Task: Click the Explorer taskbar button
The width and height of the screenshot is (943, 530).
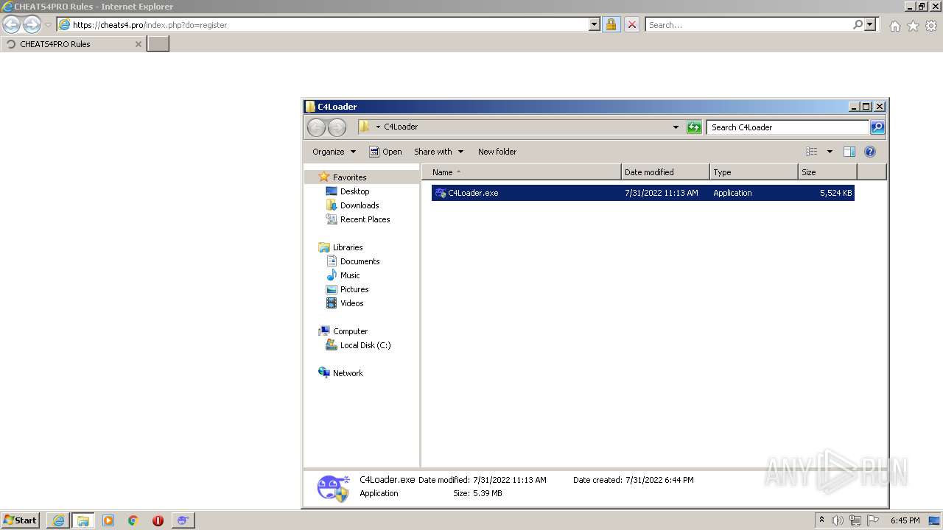Action: click(x=83, y=520)
